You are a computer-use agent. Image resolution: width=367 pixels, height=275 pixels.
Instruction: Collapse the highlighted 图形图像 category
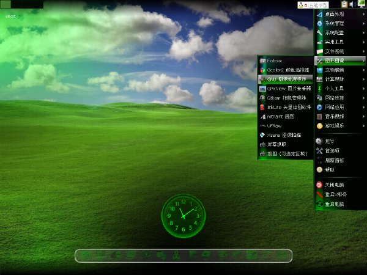tap(340, 61)
